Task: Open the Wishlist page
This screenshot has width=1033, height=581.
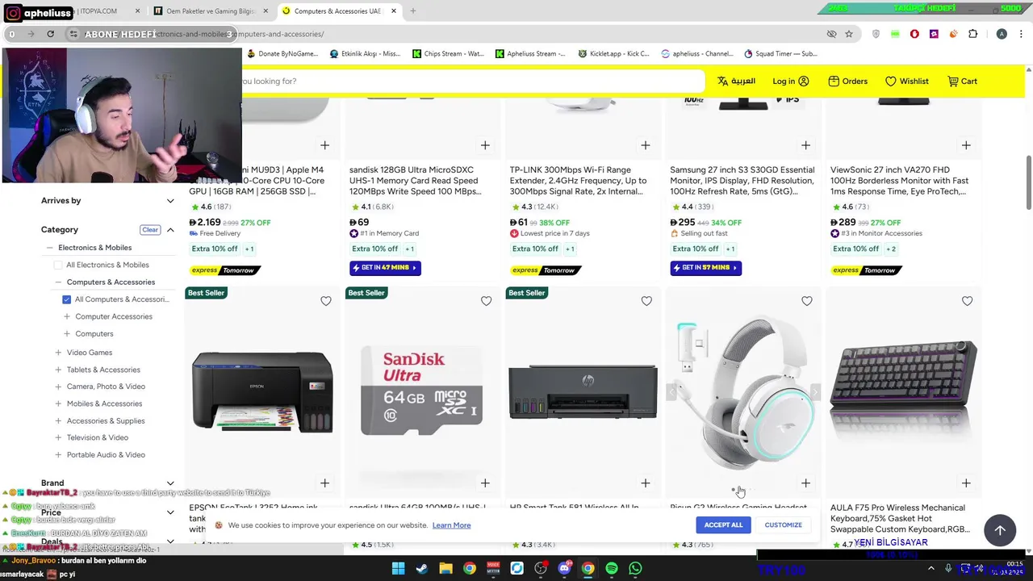Action: pyautogui.click(x=906, y=82)
